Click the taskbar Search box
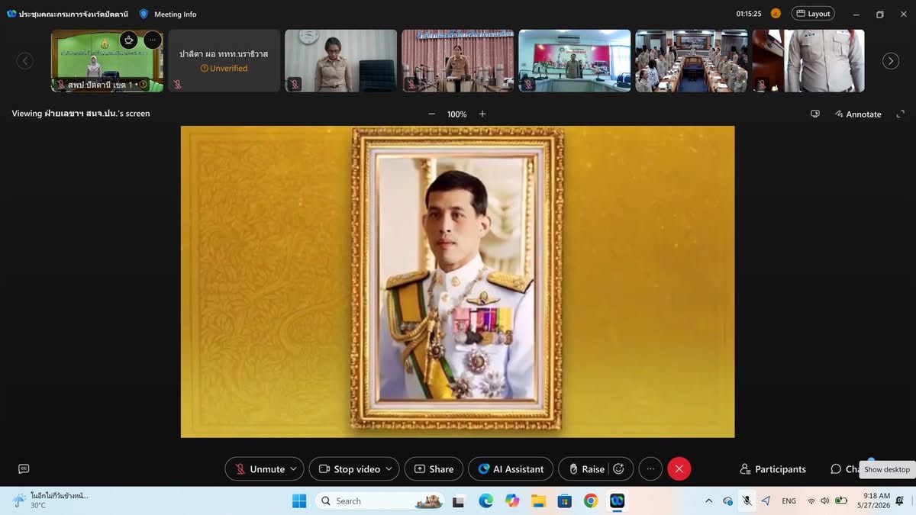The width and height of the screenshot is (916, 515). [379, 501]
